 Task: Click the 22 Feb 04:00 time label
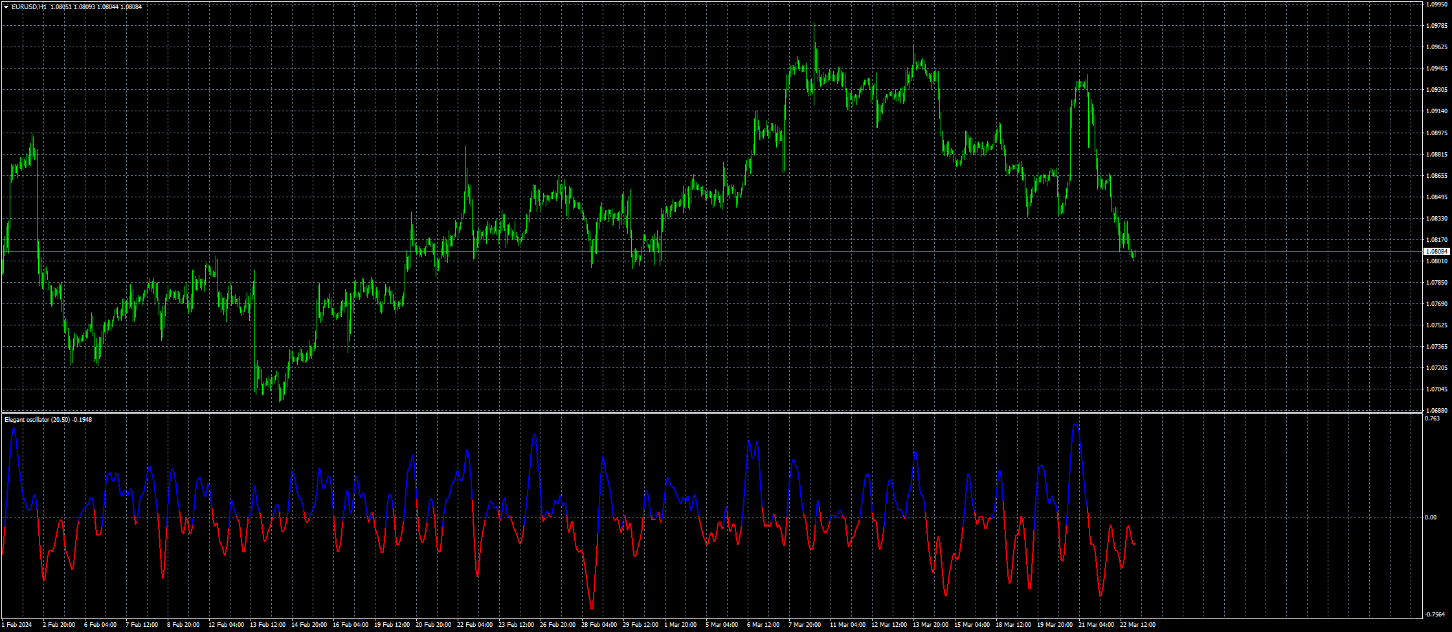(x=475, y=625)
